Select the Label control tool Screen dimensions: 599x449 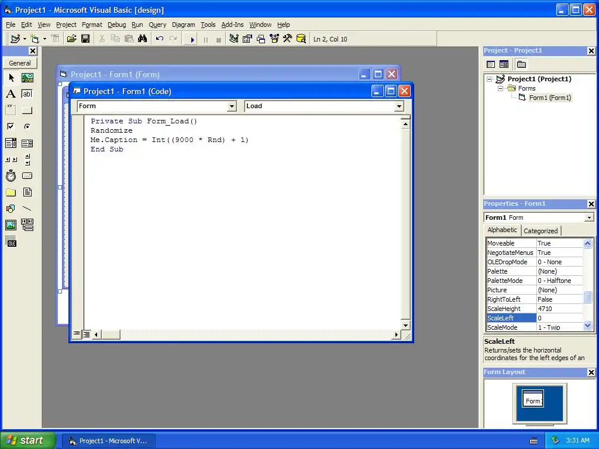(11, 94)
